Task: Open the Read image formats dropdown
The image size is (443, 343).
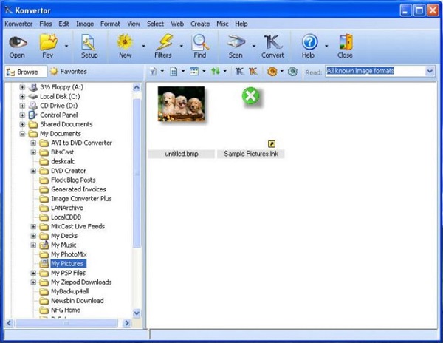Action: tap(430, 71)
